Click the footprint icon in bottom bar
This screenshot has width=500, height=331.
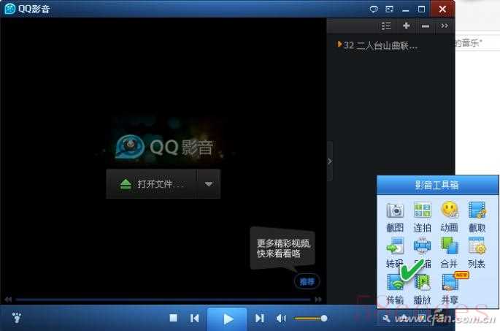16,318
